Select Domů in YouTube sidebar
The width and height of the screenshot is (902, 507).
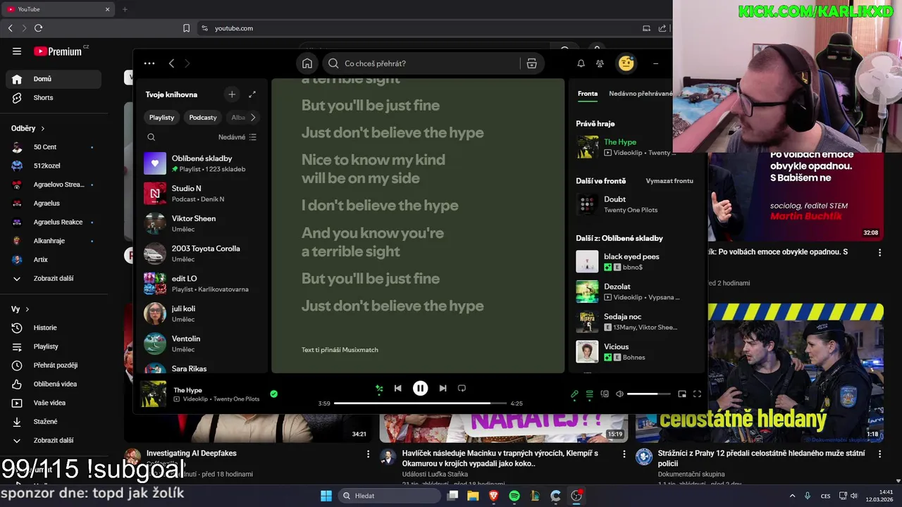54,79
